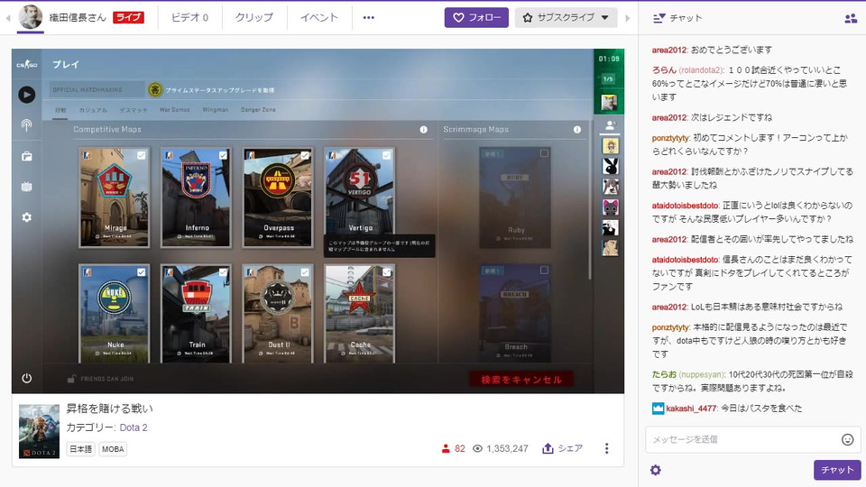Click the Prime status upgrade badge icon
Image resolution: width=866 pixels, height=487 pixels.
(155, 89)
